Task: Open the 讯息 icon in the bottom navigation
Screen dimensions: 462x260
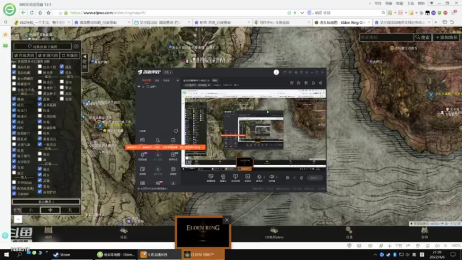Action: [x=124, y=233]
